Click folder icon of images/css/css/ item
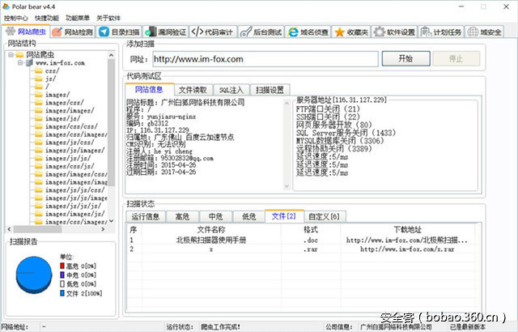518x332 pixels. [x=39, y=126]
